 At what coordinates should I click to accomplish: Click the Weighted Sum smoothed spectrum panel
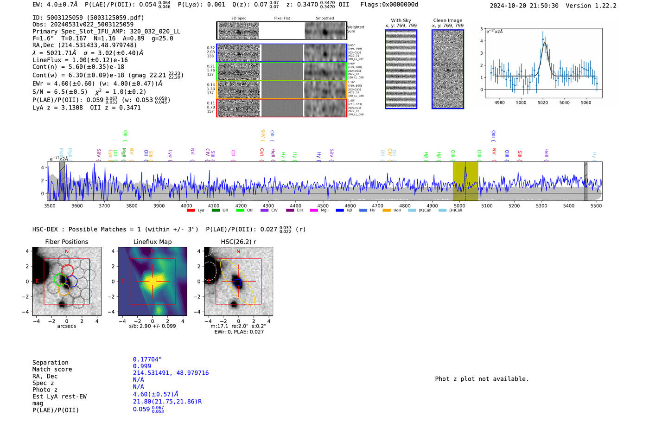coord(325,31)
